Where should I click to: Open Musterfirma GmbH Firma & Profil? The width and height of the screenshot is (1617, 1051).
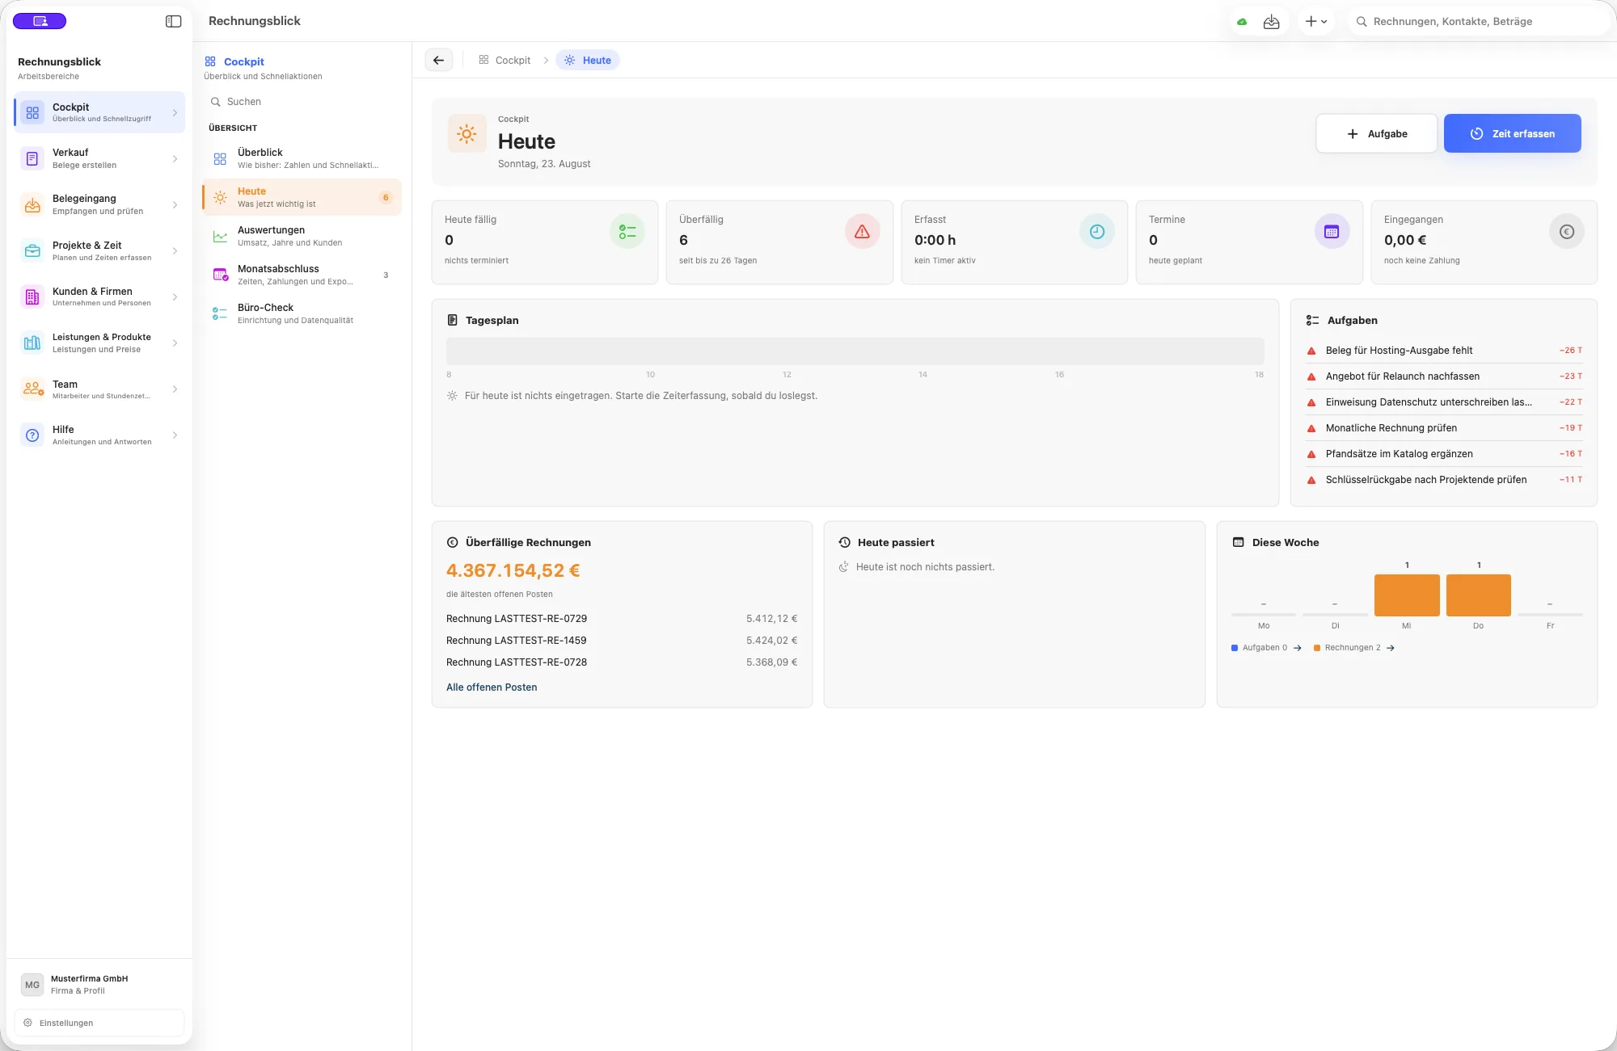pos(99,984)
